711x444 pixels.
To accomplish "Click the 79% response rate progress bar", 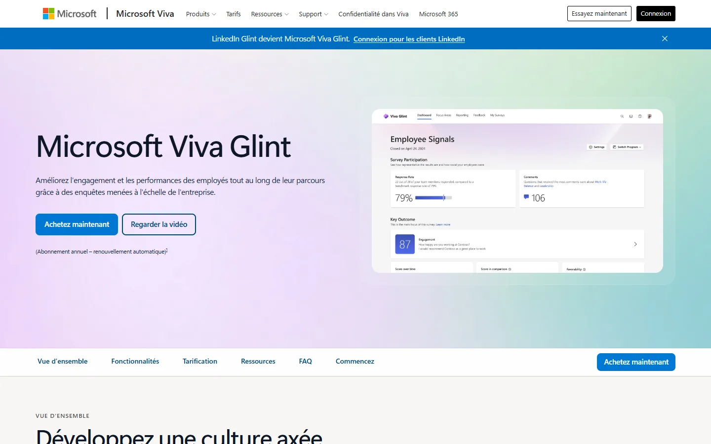I will pyautogui.click(x=434, y=198).
